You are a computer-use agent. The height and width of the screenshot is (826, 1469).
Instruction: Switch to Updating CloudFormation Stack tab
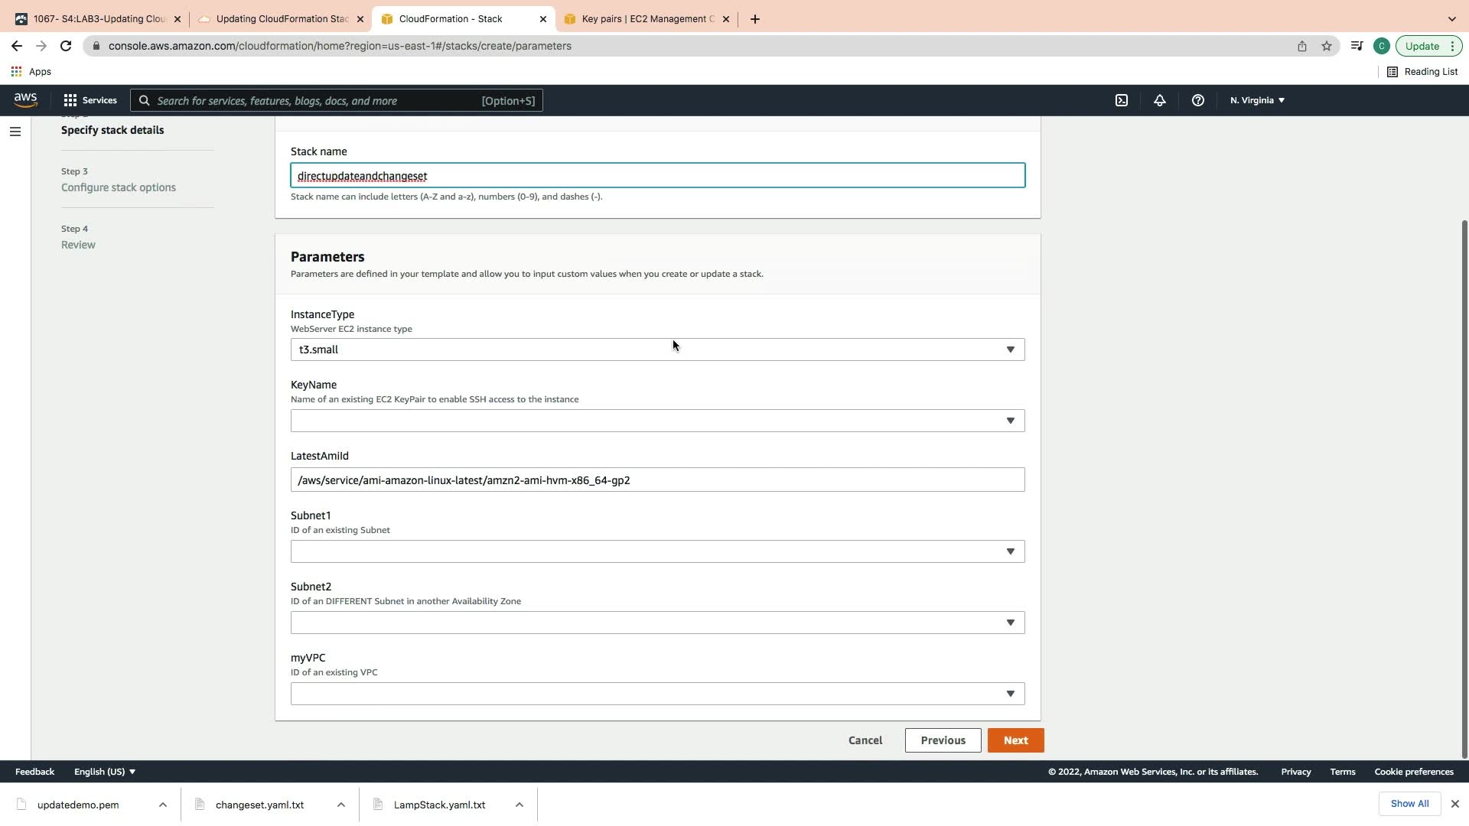coord(281,19)
